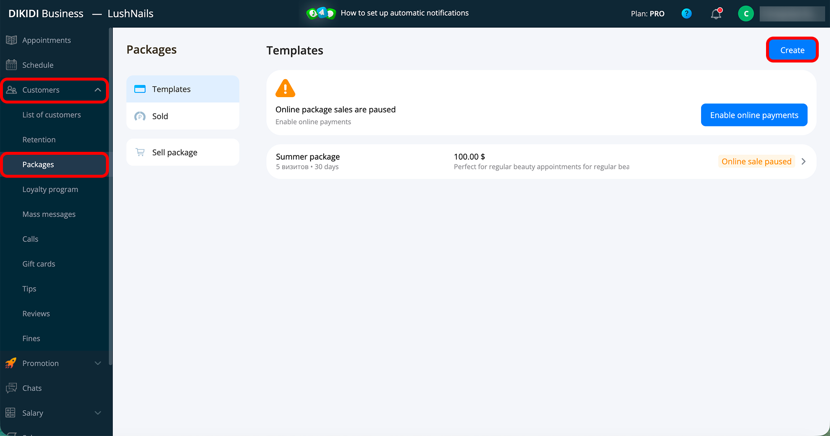Expand the Promotion menu section
The height and width of the screenshot is (436, 830).
98,363
